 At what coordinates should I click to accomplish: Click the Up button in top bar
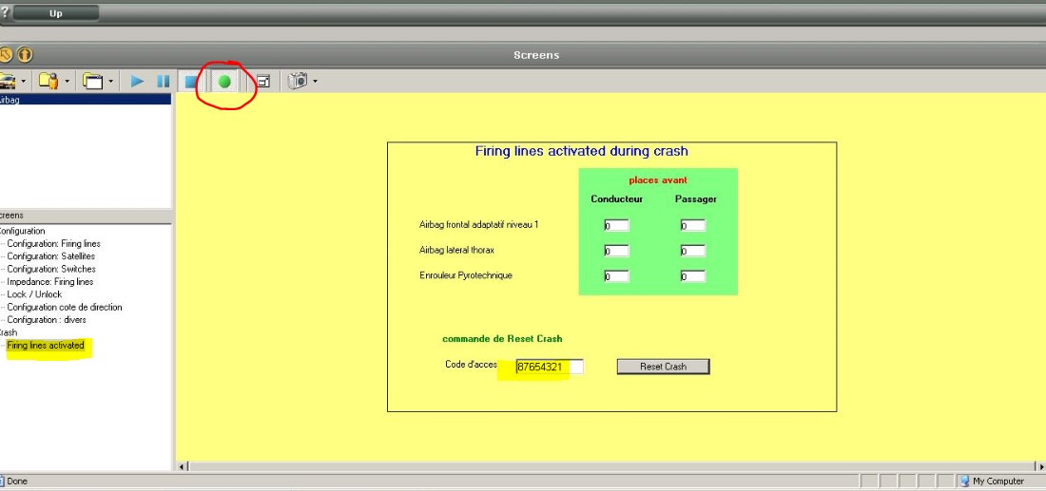click(x=56, y=13)
